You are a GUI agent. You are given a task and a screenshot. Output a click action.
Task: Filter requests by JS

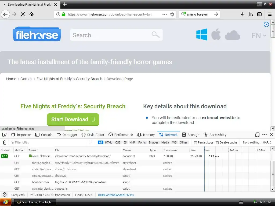(x=125, y=142)
